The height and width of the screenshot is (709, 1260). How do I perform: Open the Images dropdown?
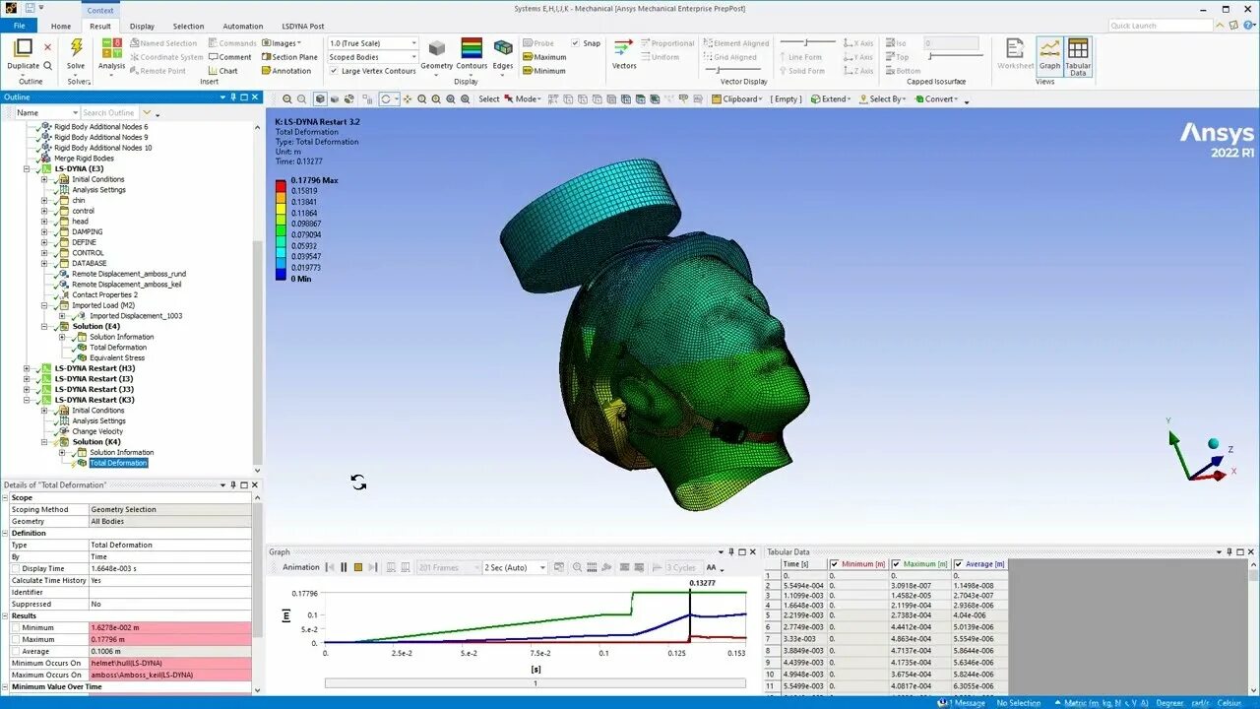(281, 43)
